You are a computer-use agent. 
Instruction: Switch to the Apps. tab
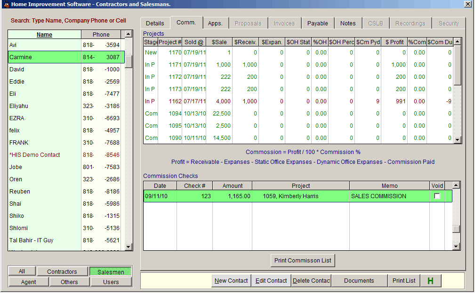tap(215, 23)
